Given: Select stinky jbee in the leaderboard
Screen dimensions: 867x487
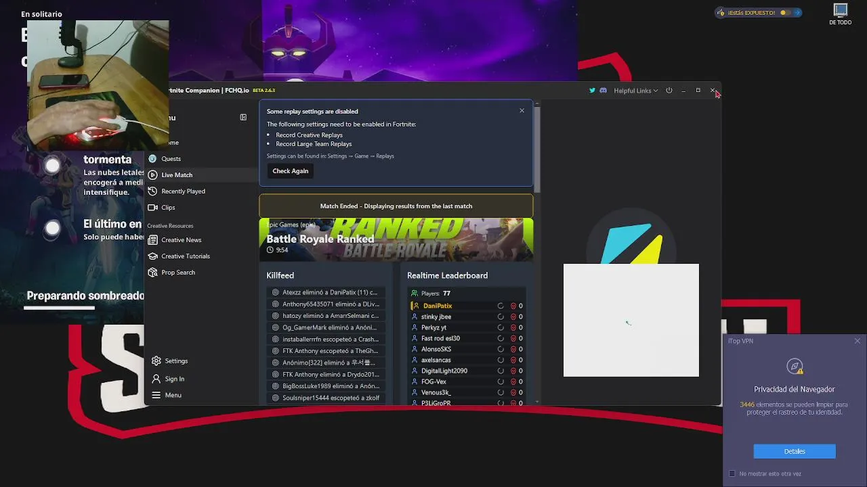Looking at the screenshot, I should (467, 317).
